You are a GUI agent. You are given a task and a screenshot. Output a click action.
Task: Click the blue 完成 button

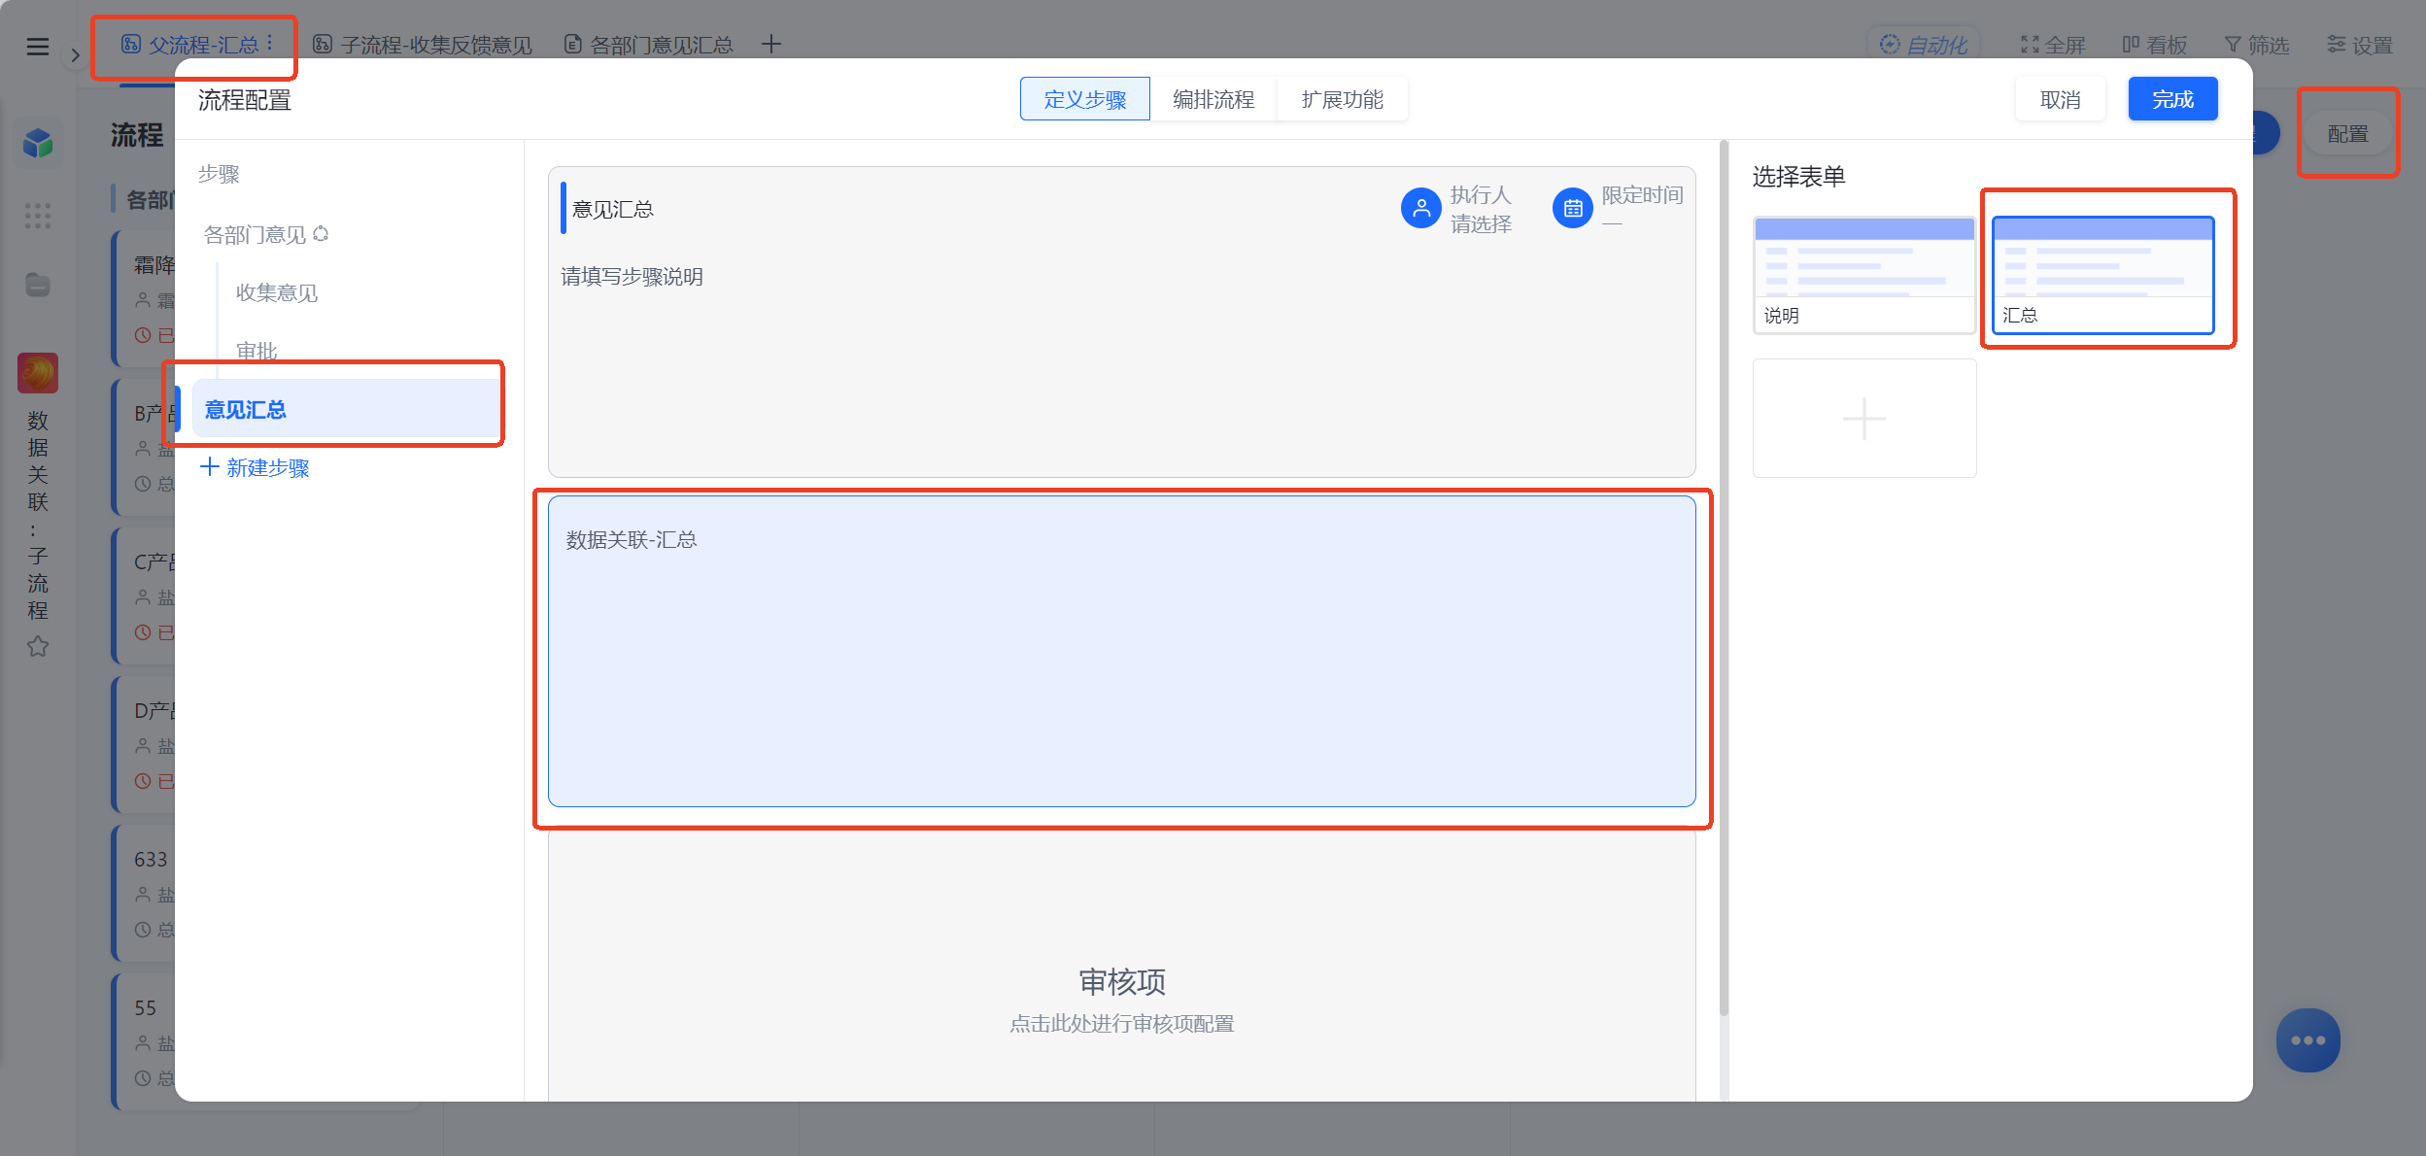tap(2172, 99)
